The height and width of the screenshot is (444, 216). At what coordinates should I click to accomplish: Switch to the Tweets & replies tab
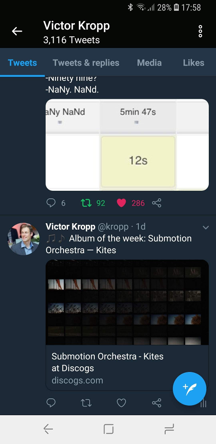[x=86, y=62]
